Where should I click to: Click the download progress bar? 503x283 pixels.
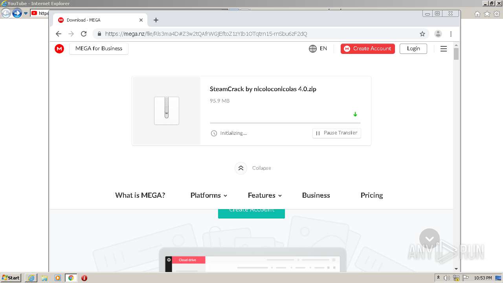[x=285, y=123]
